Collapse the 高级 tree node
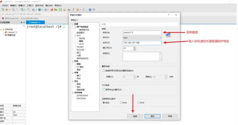 click(73, 81)
